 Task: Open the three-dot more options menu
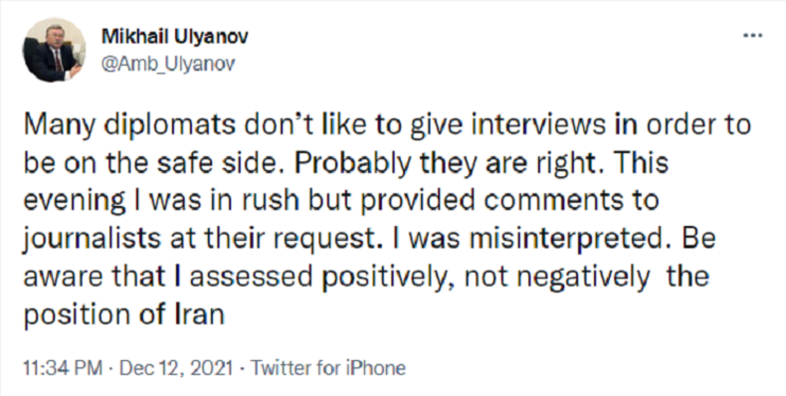[752, 36]
